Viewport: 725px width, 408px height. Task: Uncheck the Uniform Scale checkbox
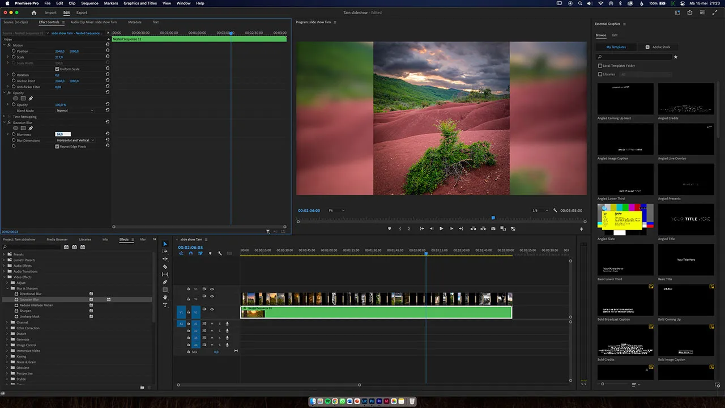57,69
